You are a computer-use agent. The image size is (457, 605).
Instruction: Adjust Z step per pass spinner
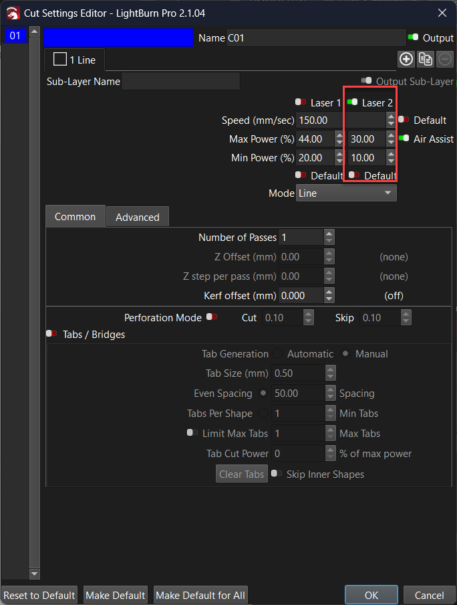pos(329,276)
